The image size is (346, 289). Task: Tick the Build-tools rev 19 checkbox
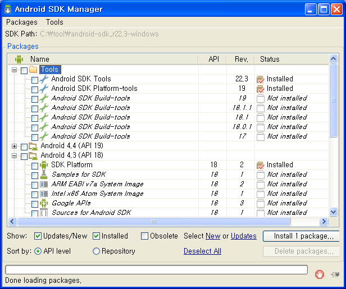[x=35, y=99]
